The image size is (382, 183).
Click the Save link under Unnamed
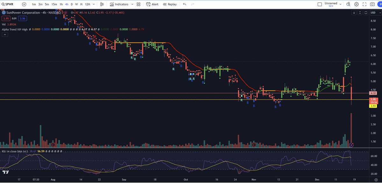[331, 6]
